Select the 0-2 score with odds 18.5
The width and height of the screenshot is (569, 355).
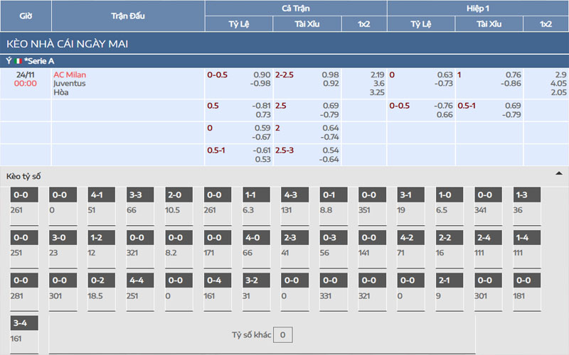102,280
